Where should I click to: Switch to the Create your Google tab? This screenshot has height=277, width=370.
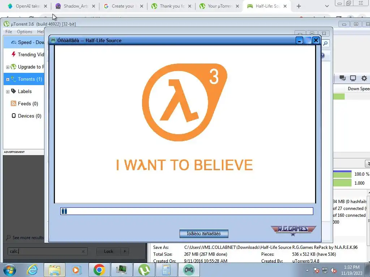pyautogui.click(x=124, y=6)
